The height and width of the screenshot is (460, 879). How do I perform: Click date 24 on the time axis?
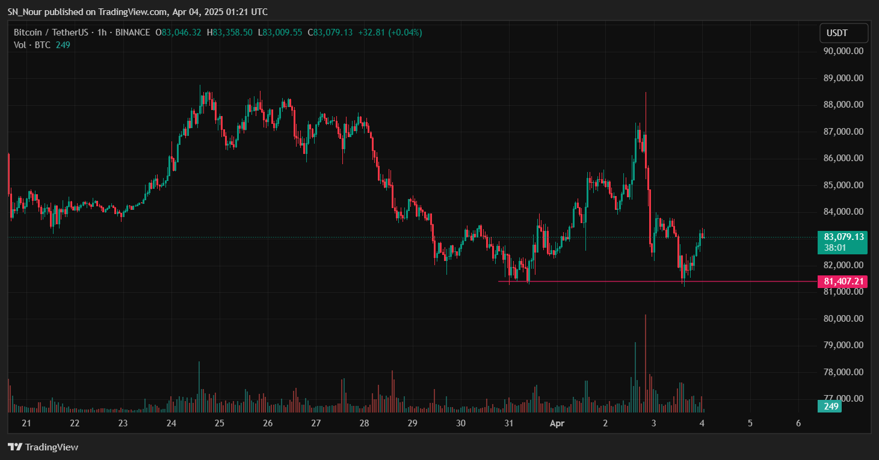(x=171, y=423)
